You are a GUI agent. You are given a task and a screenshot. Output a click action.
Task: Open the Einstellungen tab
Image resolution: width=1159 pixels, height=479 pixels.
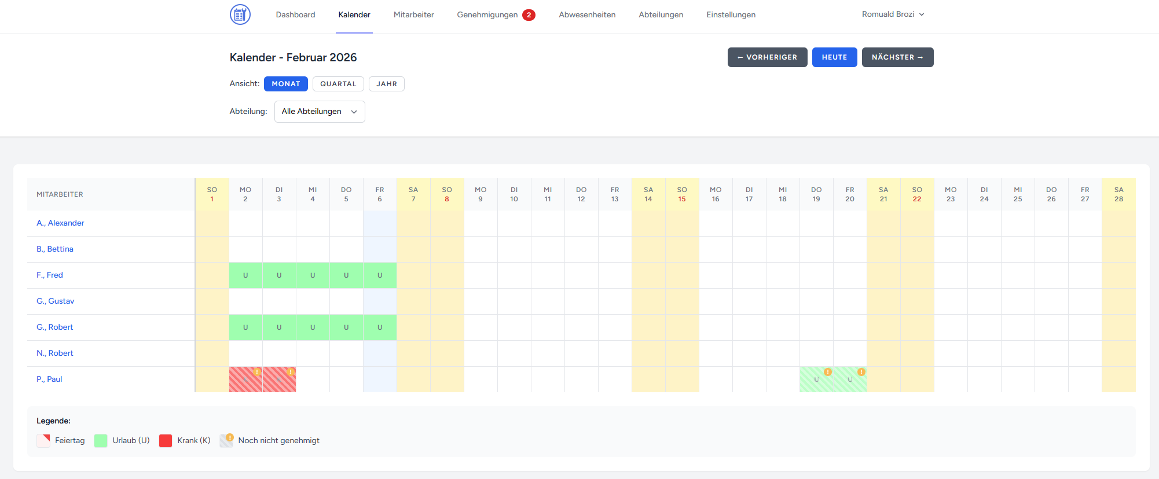click(731, 15)
